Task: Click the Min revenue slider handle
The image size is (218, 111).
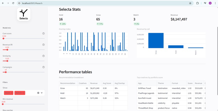Action: pos(3,104)
